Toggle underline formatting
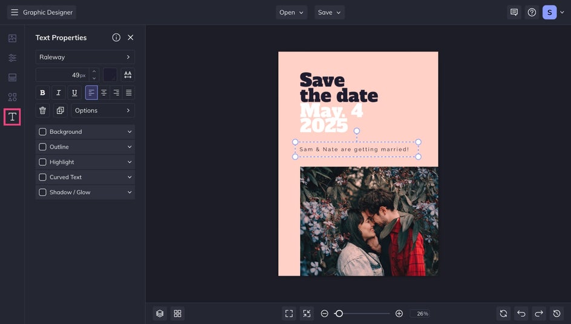Viewport: 571px width, 324px height. 74,93
